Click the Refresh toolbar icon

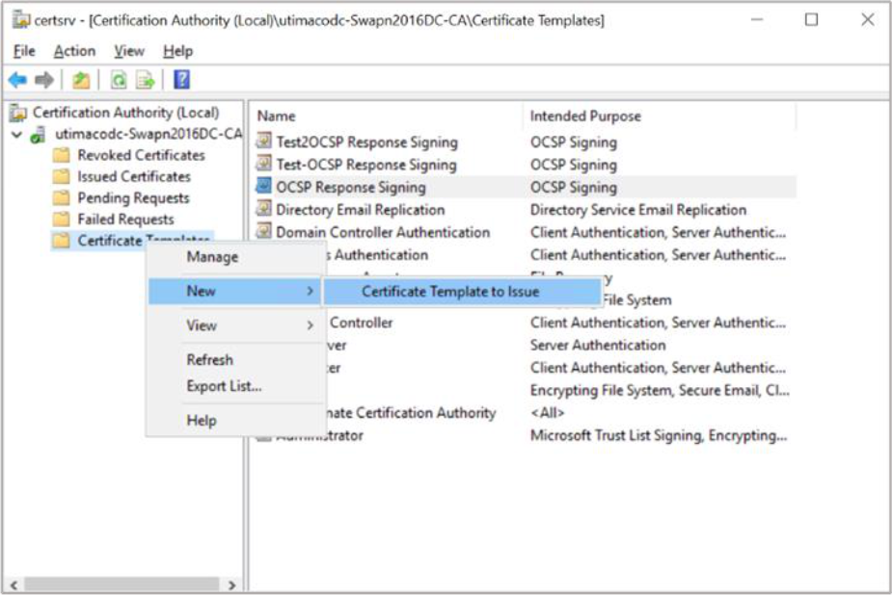(118, 80)
